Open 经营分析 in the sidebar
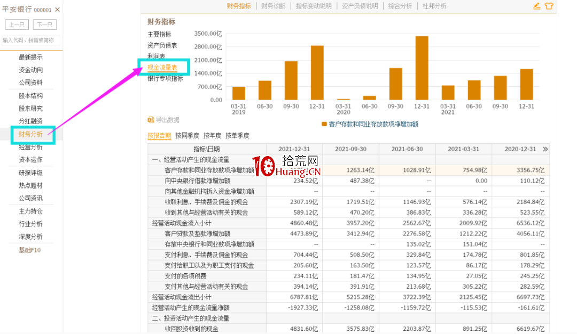 (x=30, y=147)
